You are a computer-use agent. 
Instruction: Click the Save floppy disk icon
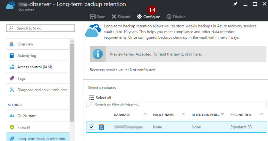point(93,17)
